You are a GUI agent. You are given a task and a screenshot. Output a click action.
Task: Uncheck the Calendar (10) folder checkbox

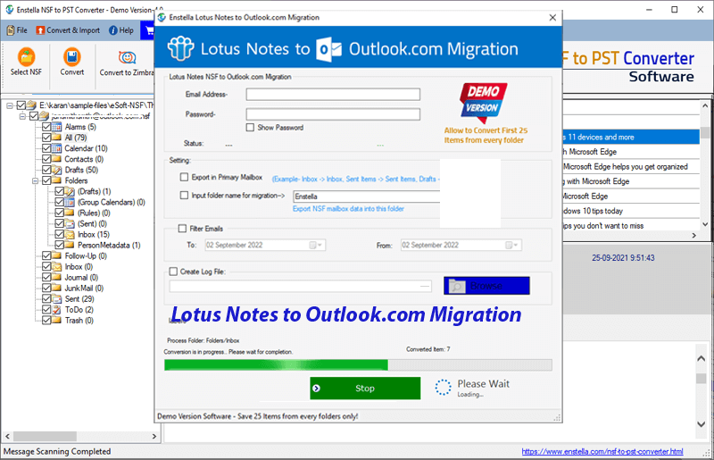click(46, 148)
